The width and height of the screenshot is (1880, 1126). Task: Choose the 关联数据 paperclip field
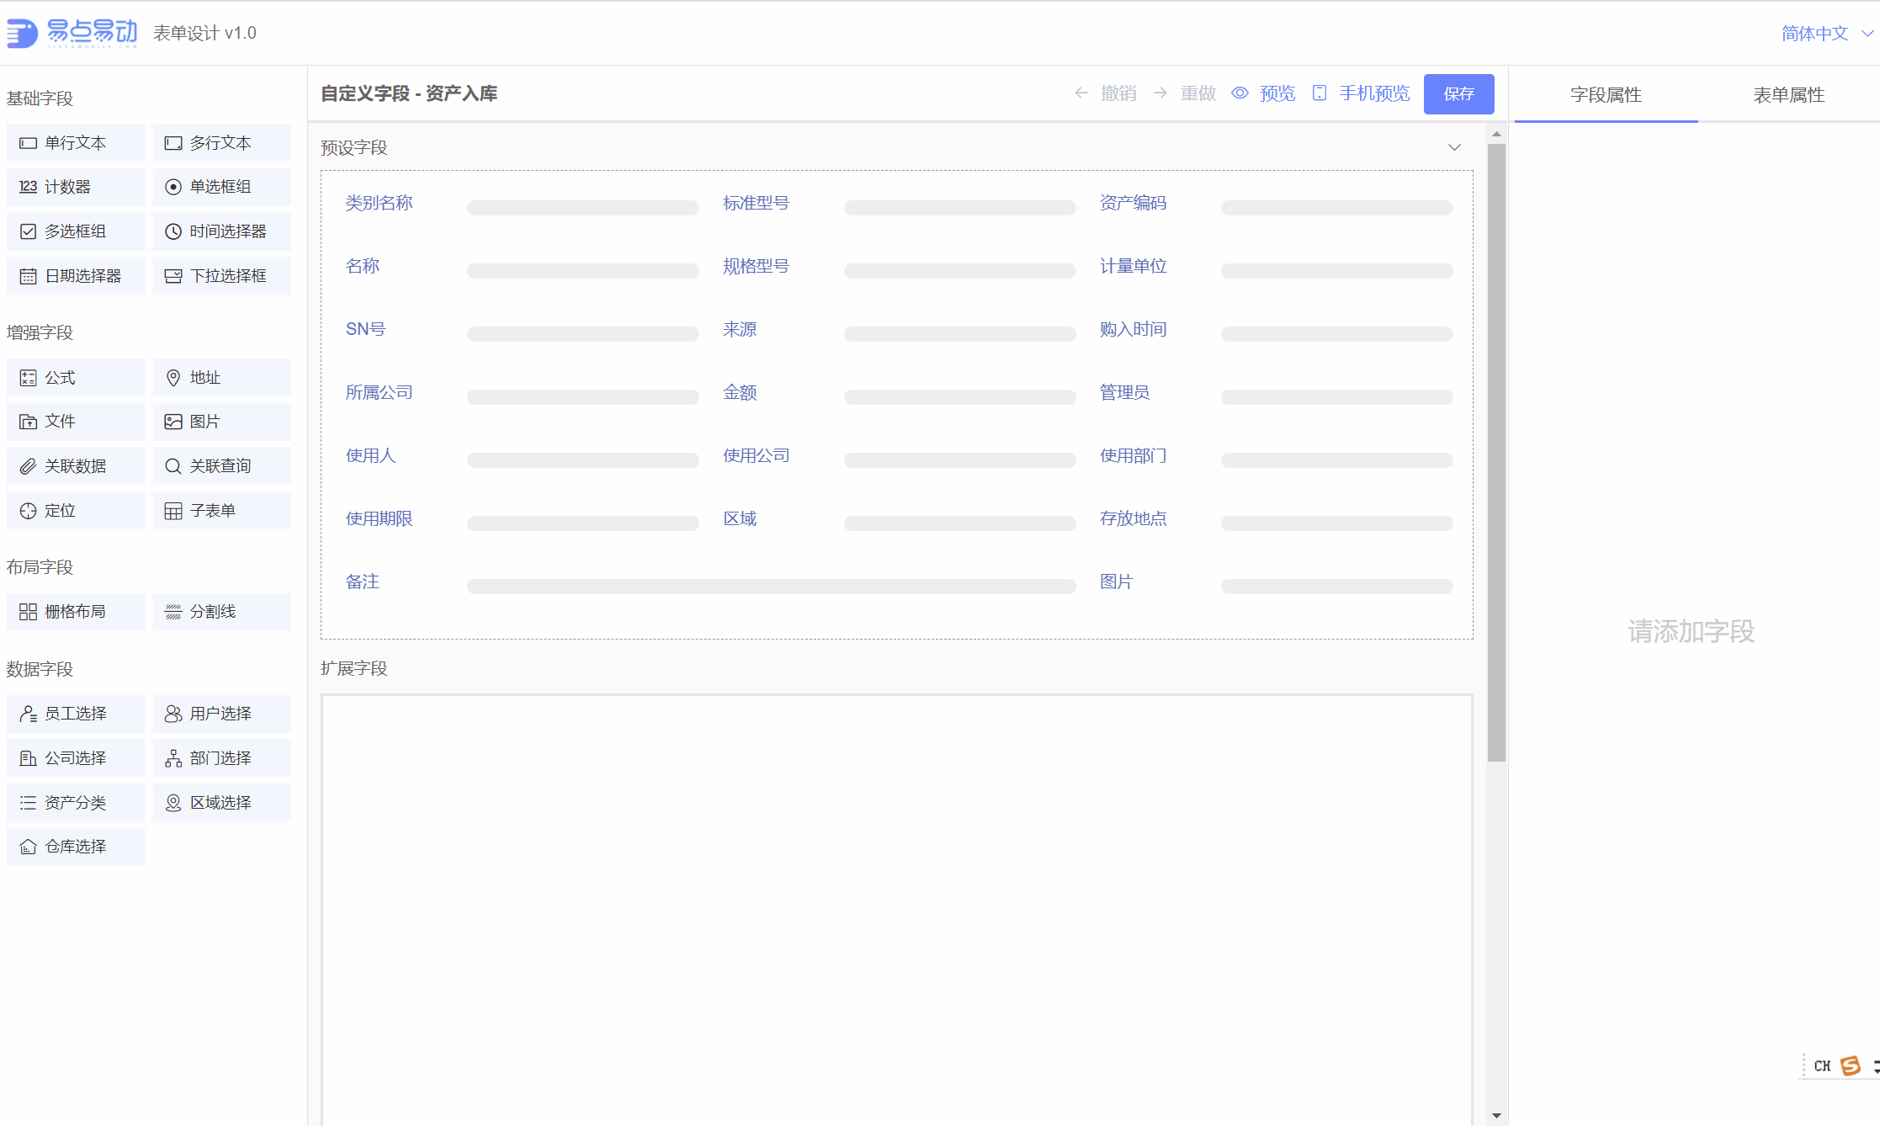(x=76, y=466)
